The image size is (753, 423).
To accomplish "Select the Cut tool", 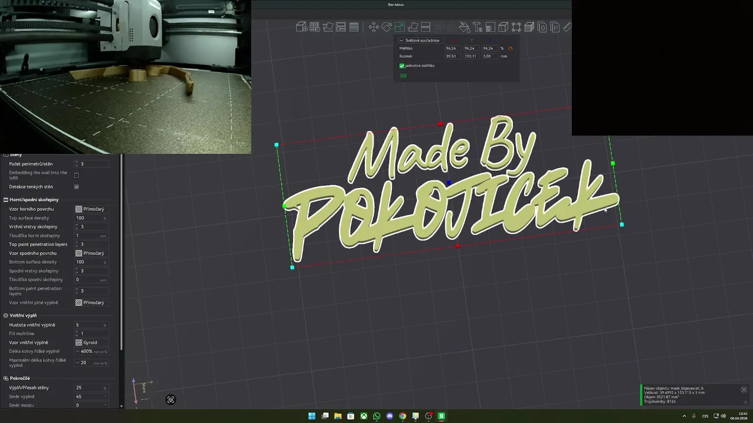I will coord(425,27).
